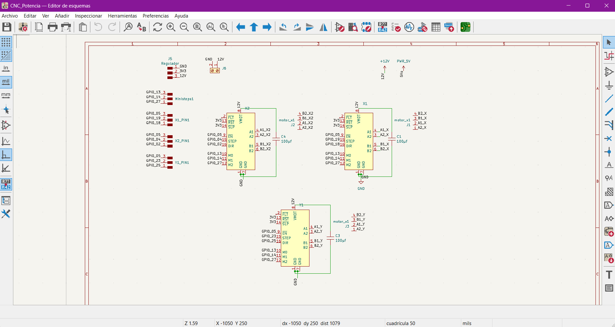Open the circuit simulator
Image resolution: width=615 pixels, height=327 pixels.
[409, 27]
